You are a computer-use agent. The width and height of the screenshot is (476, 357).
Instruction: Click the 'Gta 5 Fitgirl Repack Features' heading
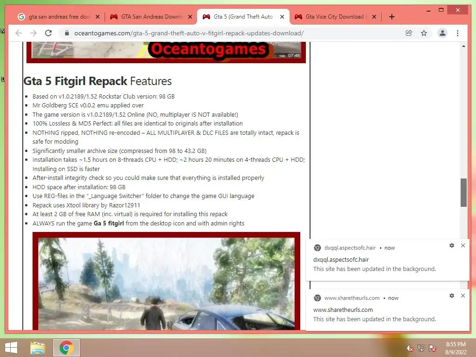click(98, 81)
